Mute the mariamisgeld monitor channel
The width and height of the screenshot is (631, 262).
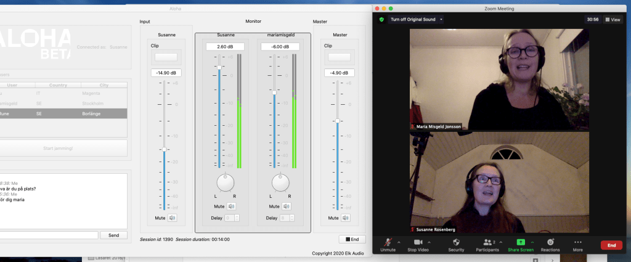pyautogui.click(x=285, y=207)
